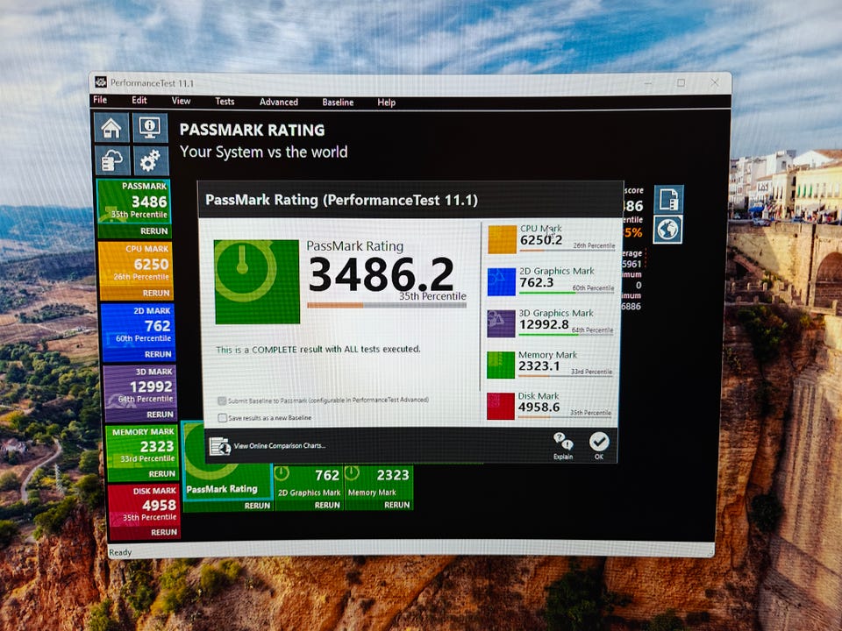Click the 2D Graphics Mark percentile bar

point(567,293)
